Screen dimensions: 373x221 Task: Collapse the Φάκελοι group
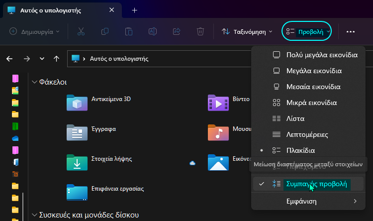34,82
